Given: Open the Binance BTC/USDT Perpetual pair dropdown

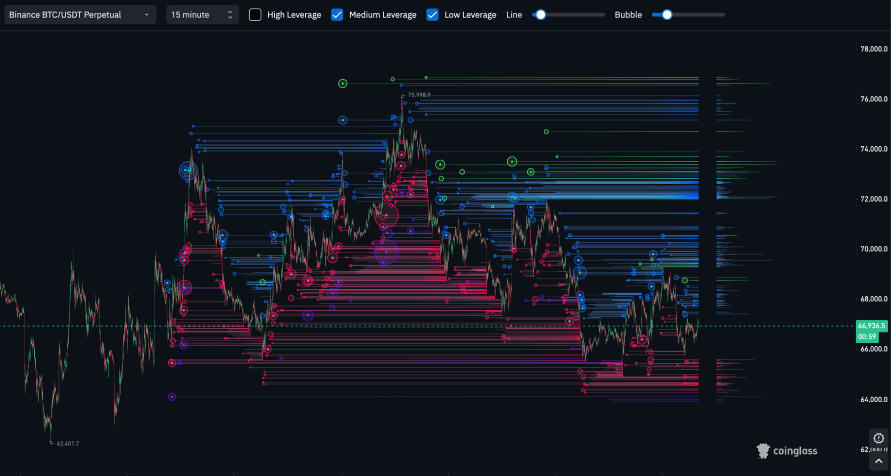Looking at the screenshot, I should pos(80,15).
